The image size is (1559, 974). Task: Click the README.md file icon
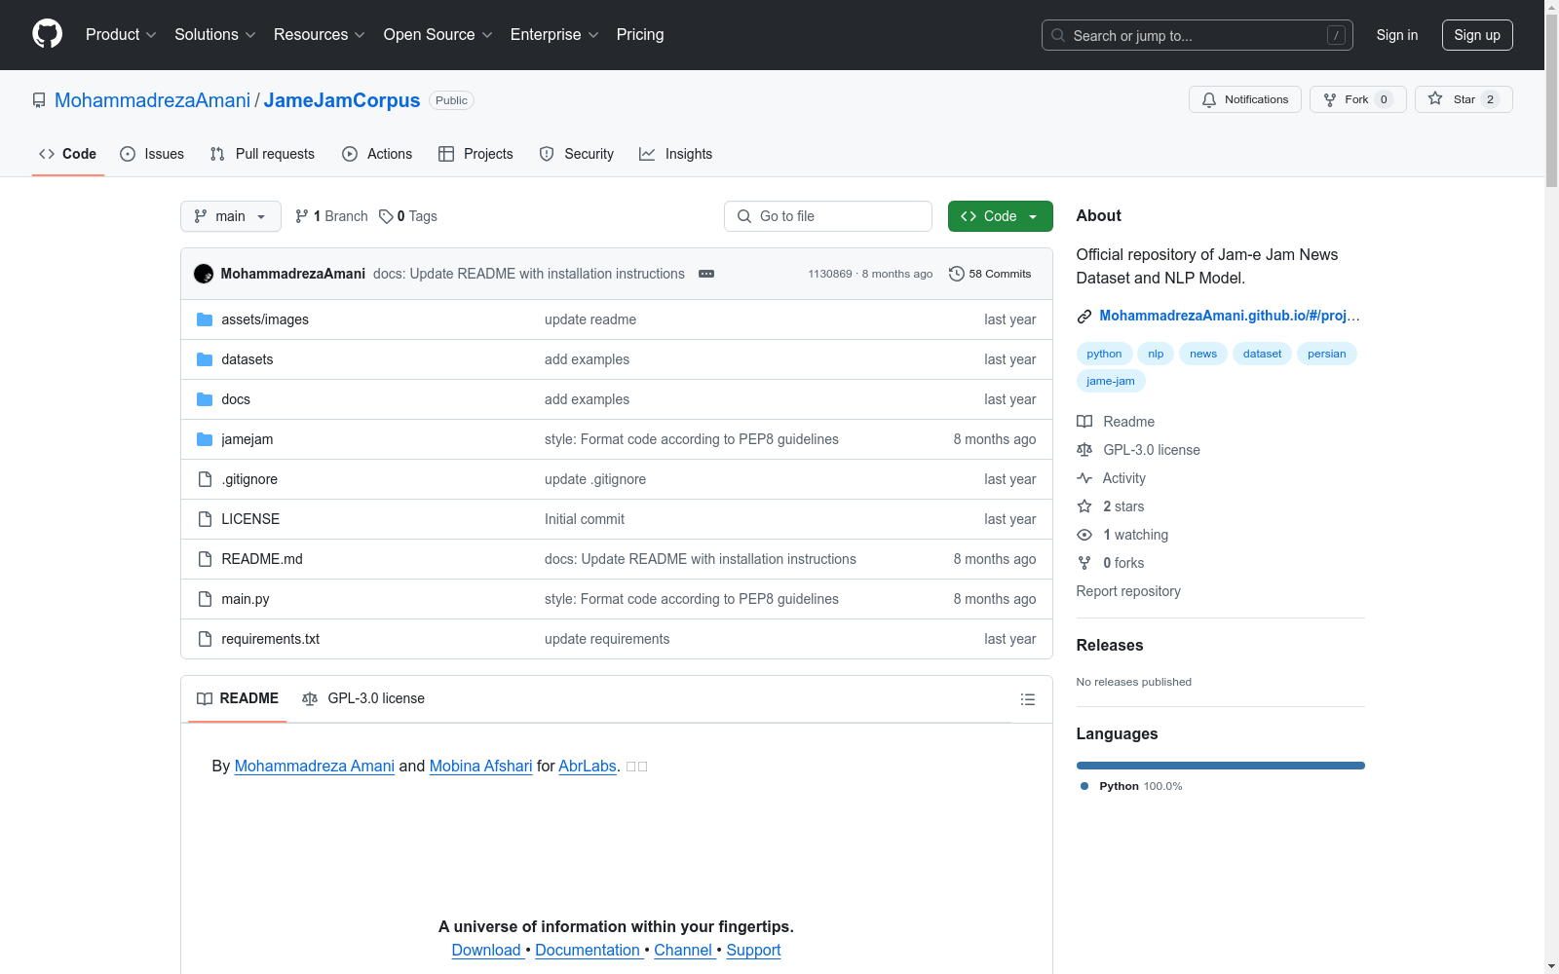pyautogui.click(x=205, y=559)
